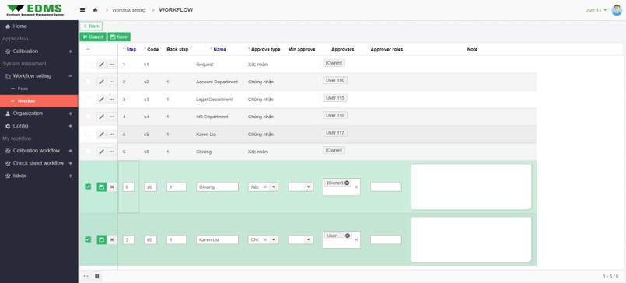Screen dimensions: 626x283
Task: Expand the Organization sidebar menu
Action: pos(70,114)
